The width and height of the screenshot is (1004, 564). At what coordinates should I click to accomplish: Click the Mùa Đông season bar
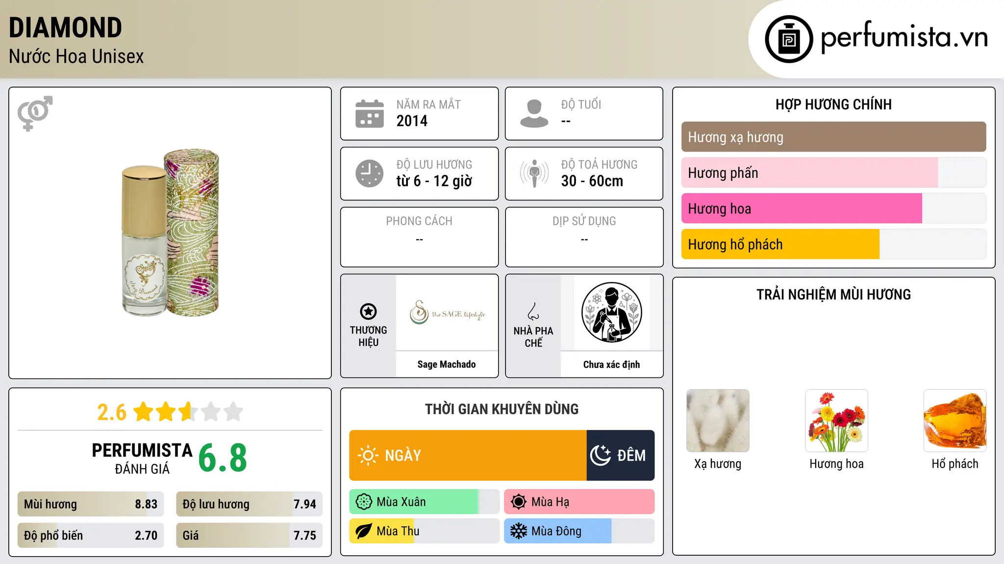coord(579,531)
